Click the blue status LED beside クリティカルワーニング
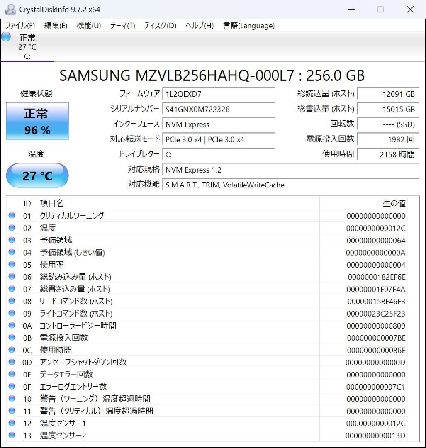This screenshot has height=448, width=426. [12, 216]
